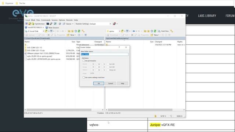The height and width of the screenshot is (132, 235).
Task: Toggle the Others W permission checkbox
Action: [x=97, y=70]
